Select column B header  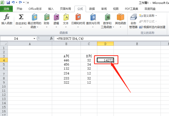pyautogui.click(x=66, y=44)
